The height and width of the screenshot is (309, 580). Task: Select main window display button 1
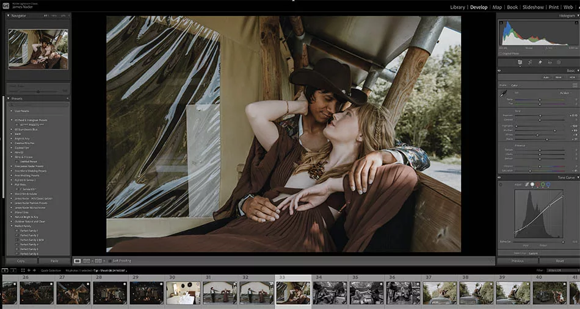[5, 271]
